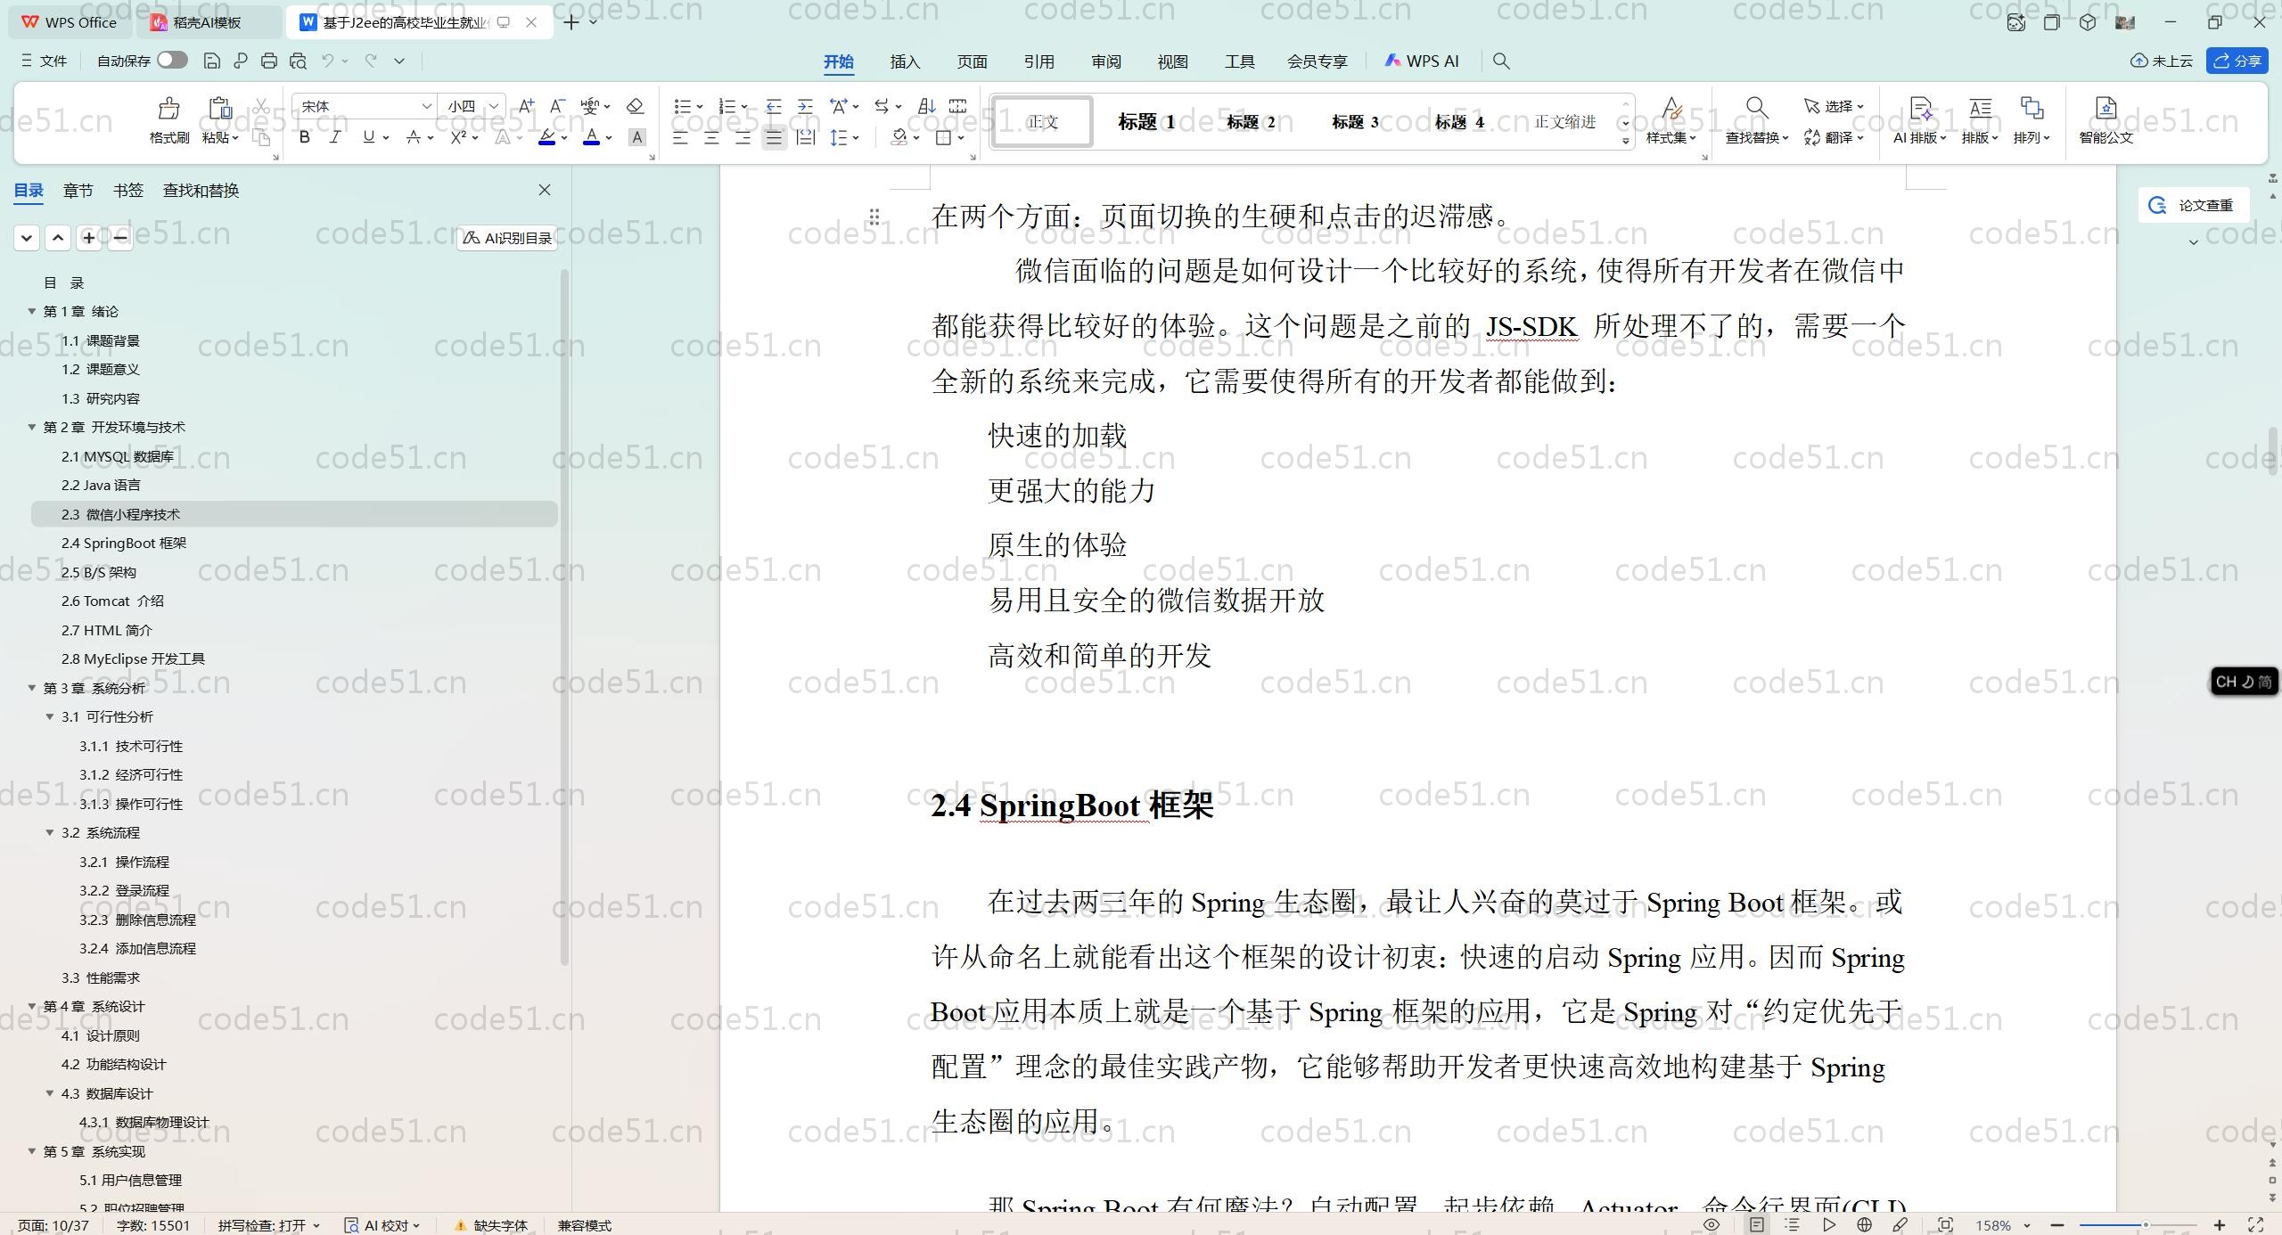This screenshot has height=1235, width=2282.
Task: Click the Smart Official Document icon
Action: coord(2106,110)
